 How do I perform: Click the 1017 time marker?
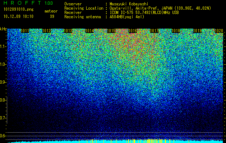click(154, 31)
